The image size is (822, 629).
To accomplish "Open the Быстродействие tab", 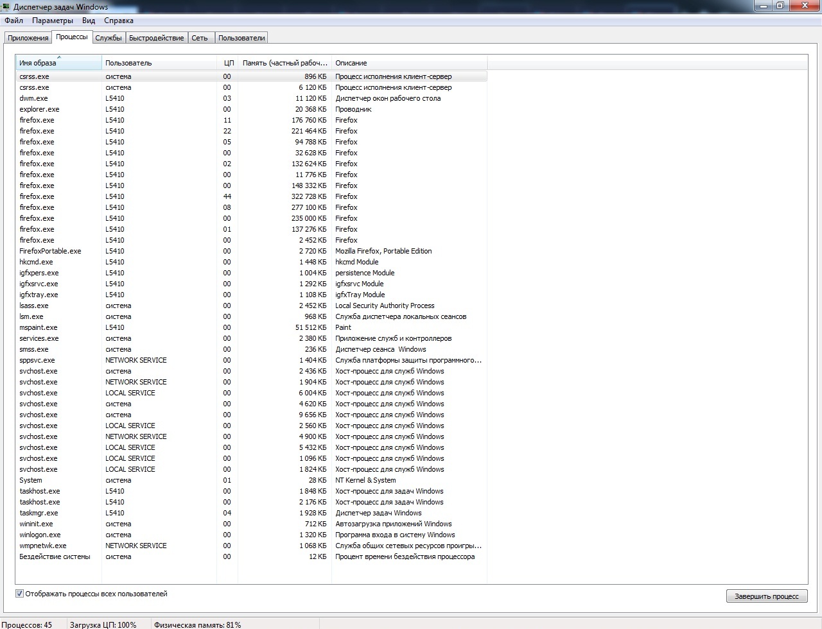I will (x=157, y=38).
